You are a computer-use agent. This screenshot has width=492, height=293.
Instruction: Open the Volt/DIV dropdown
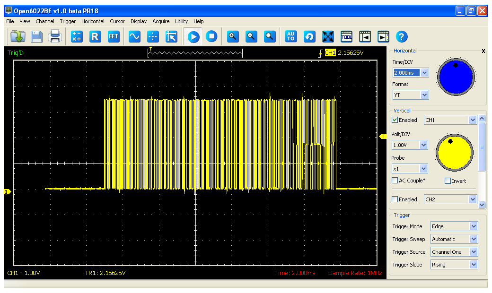tap(423, 145)
